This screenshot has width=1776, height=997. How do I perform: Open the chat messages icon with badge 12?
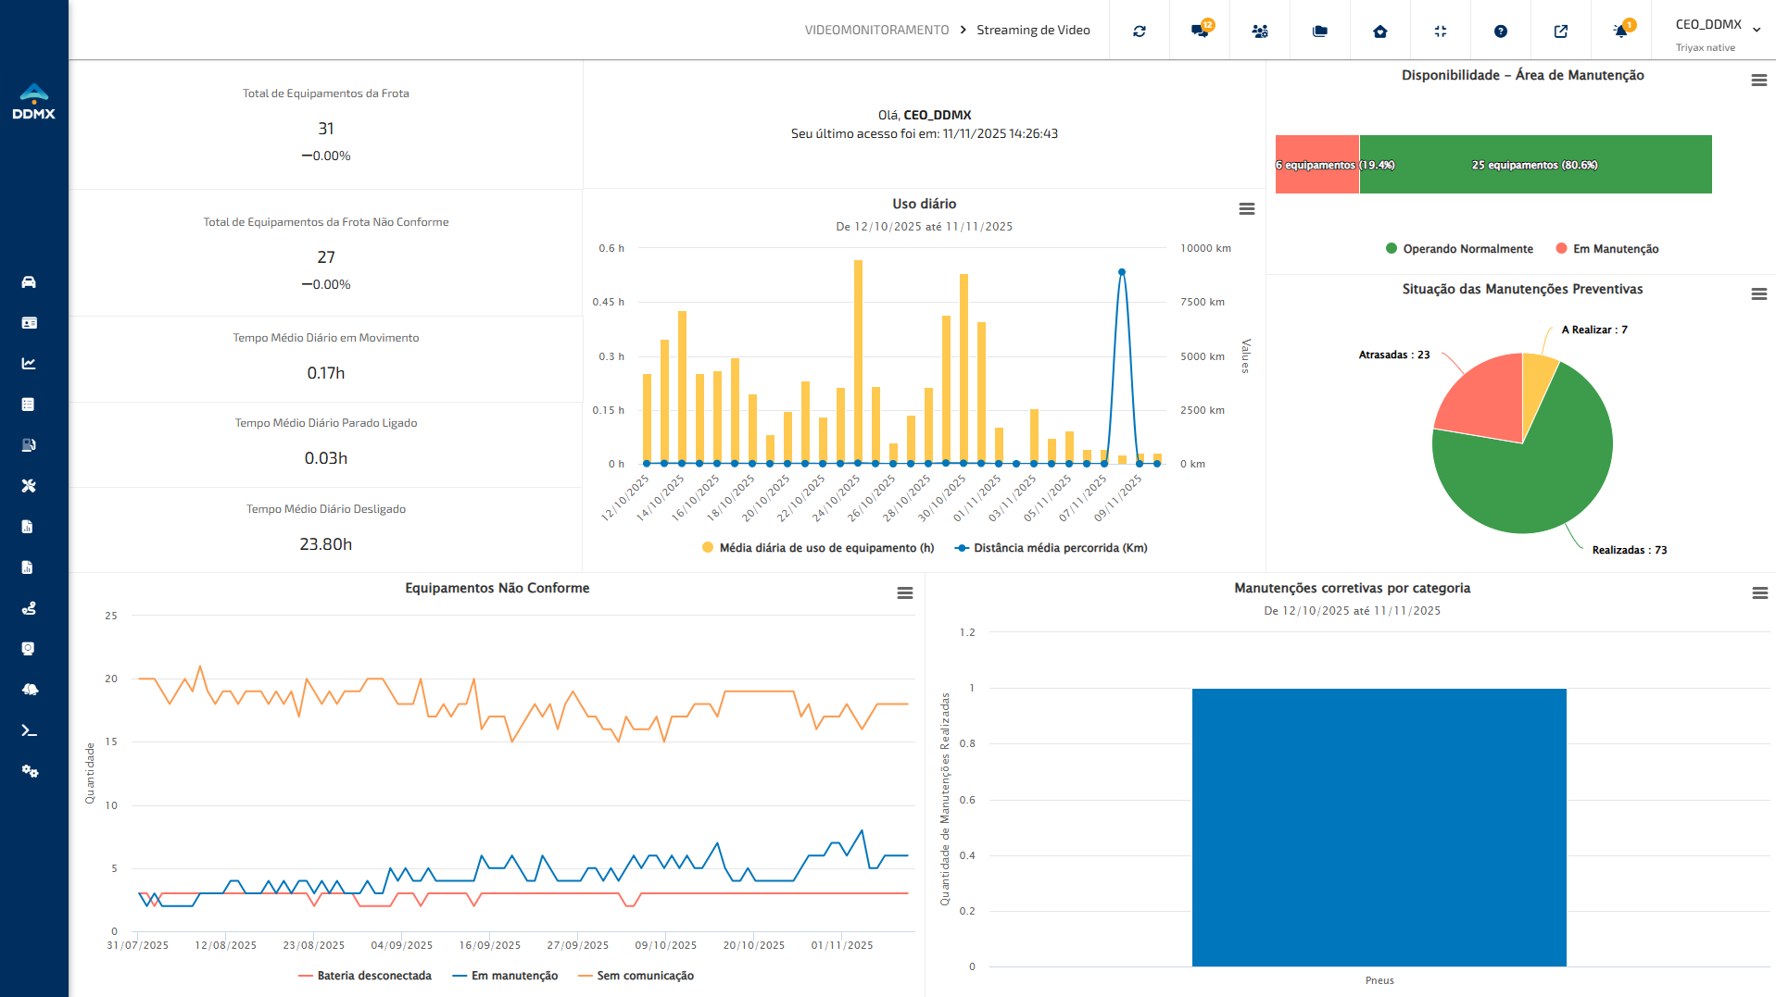click(1200, 31)
